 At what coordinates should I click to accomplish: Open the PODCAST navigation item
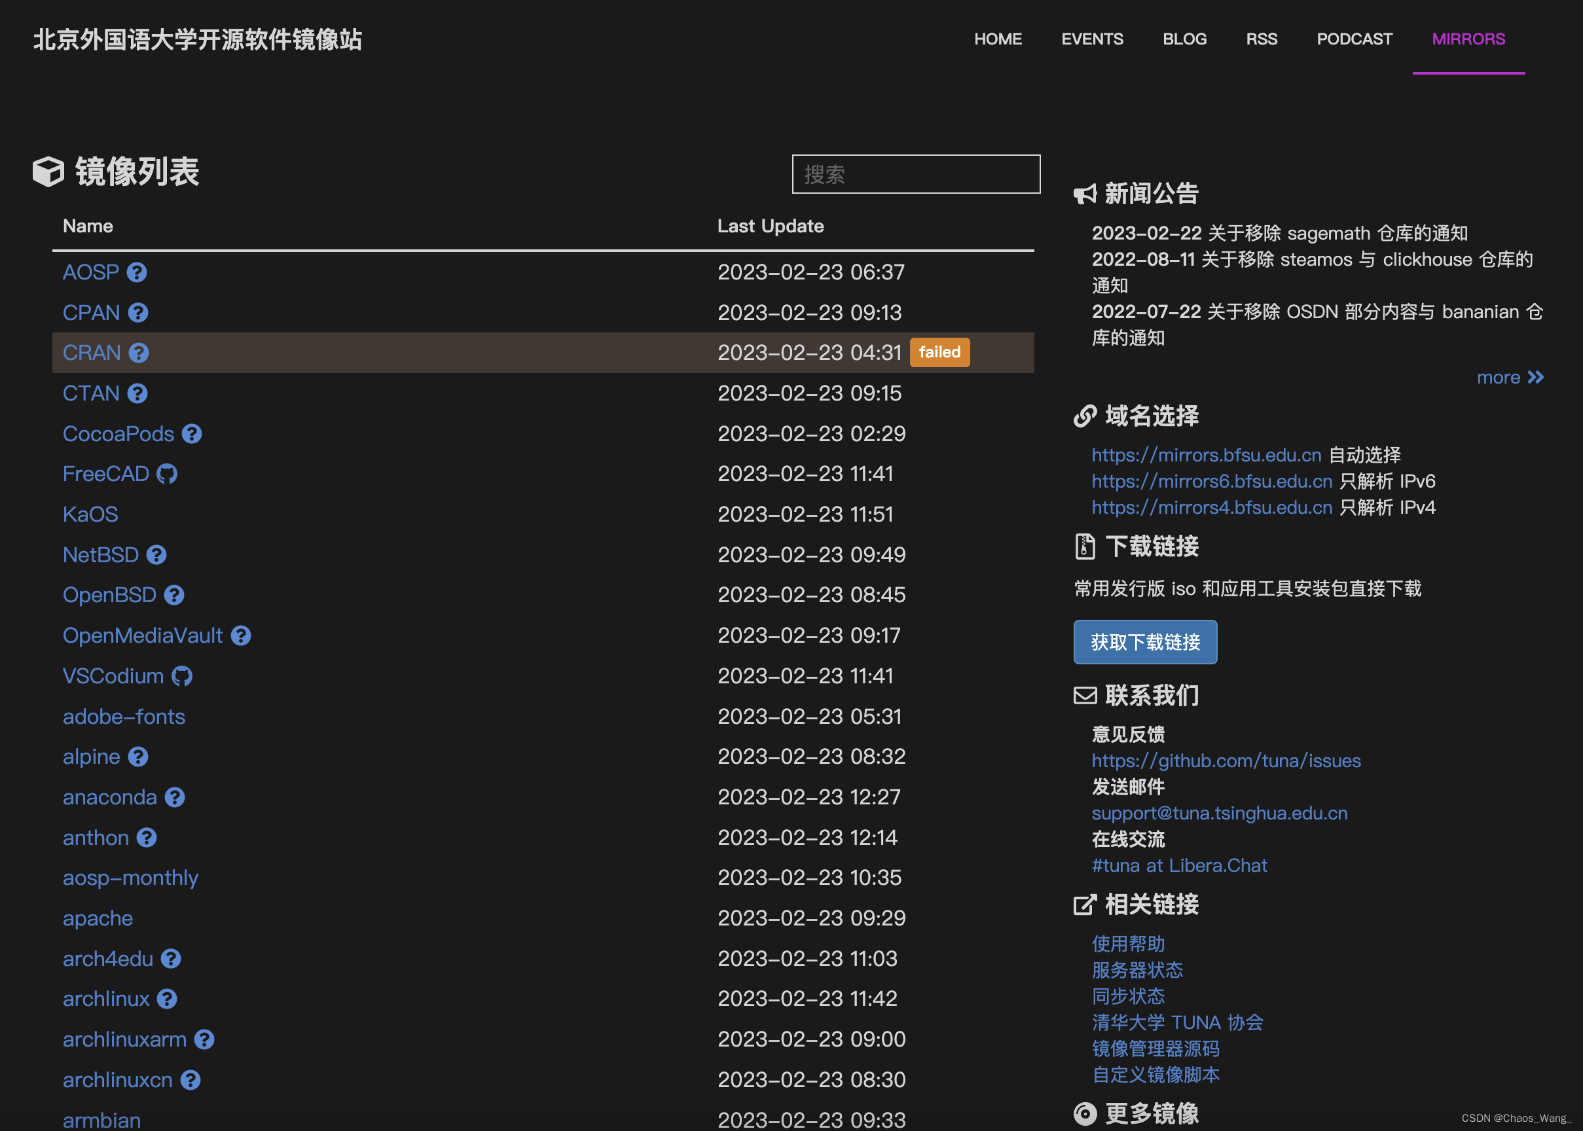[x=1354, y=39]
